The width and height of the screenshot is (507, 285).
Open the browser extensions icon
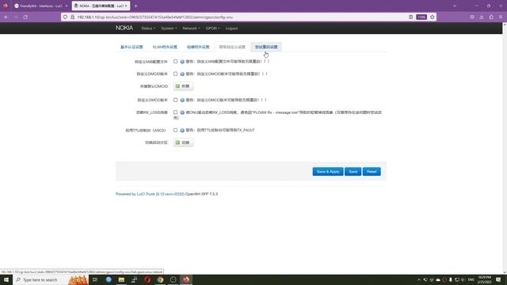point(491,17)
